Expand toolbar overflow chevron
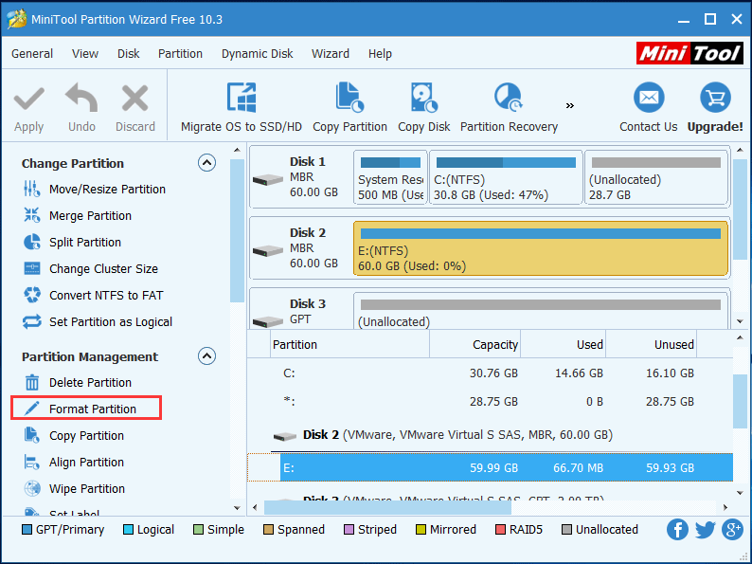The width and height of the screenshot is (752, 564). coord(570,105)
